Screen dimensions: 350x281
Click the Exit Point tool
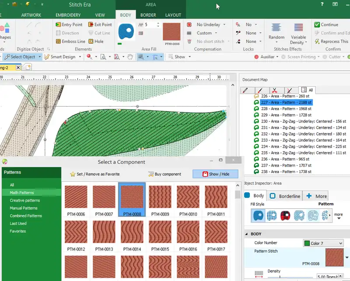[x=100, y=25]
